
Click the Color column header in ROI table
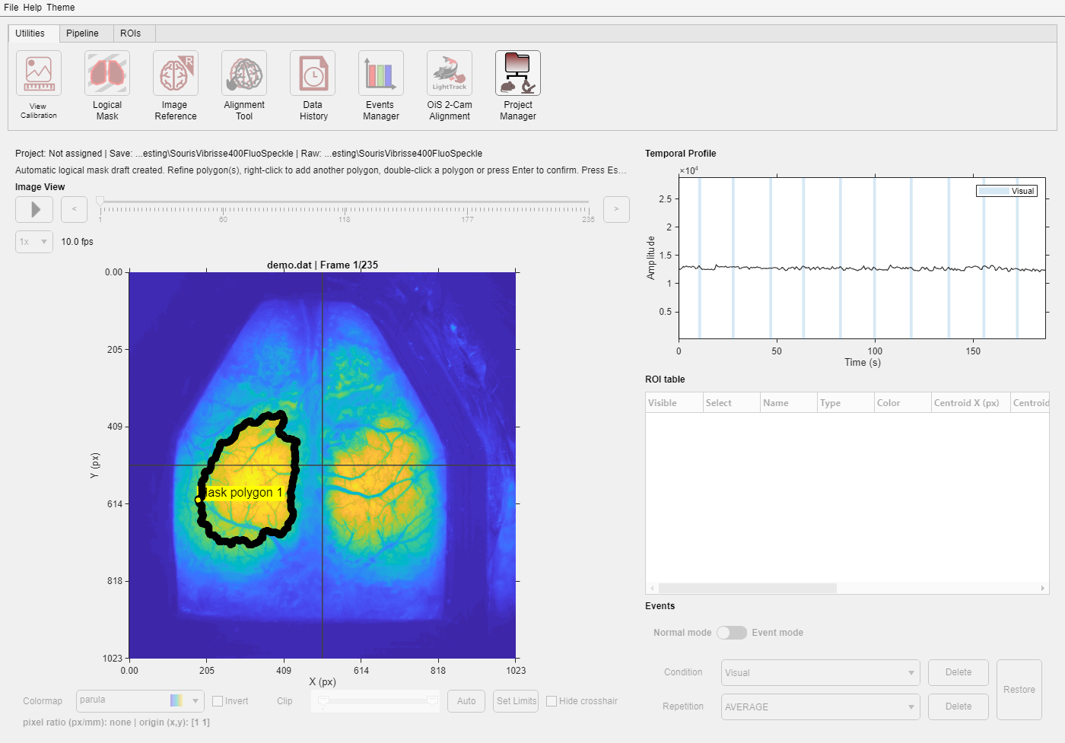point(903,403)
